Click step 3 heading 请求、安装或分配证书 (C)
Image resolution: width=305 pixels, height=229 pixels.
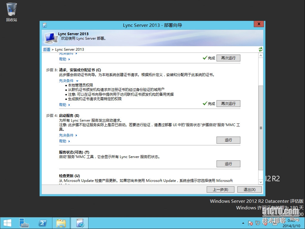pos(80,70)
